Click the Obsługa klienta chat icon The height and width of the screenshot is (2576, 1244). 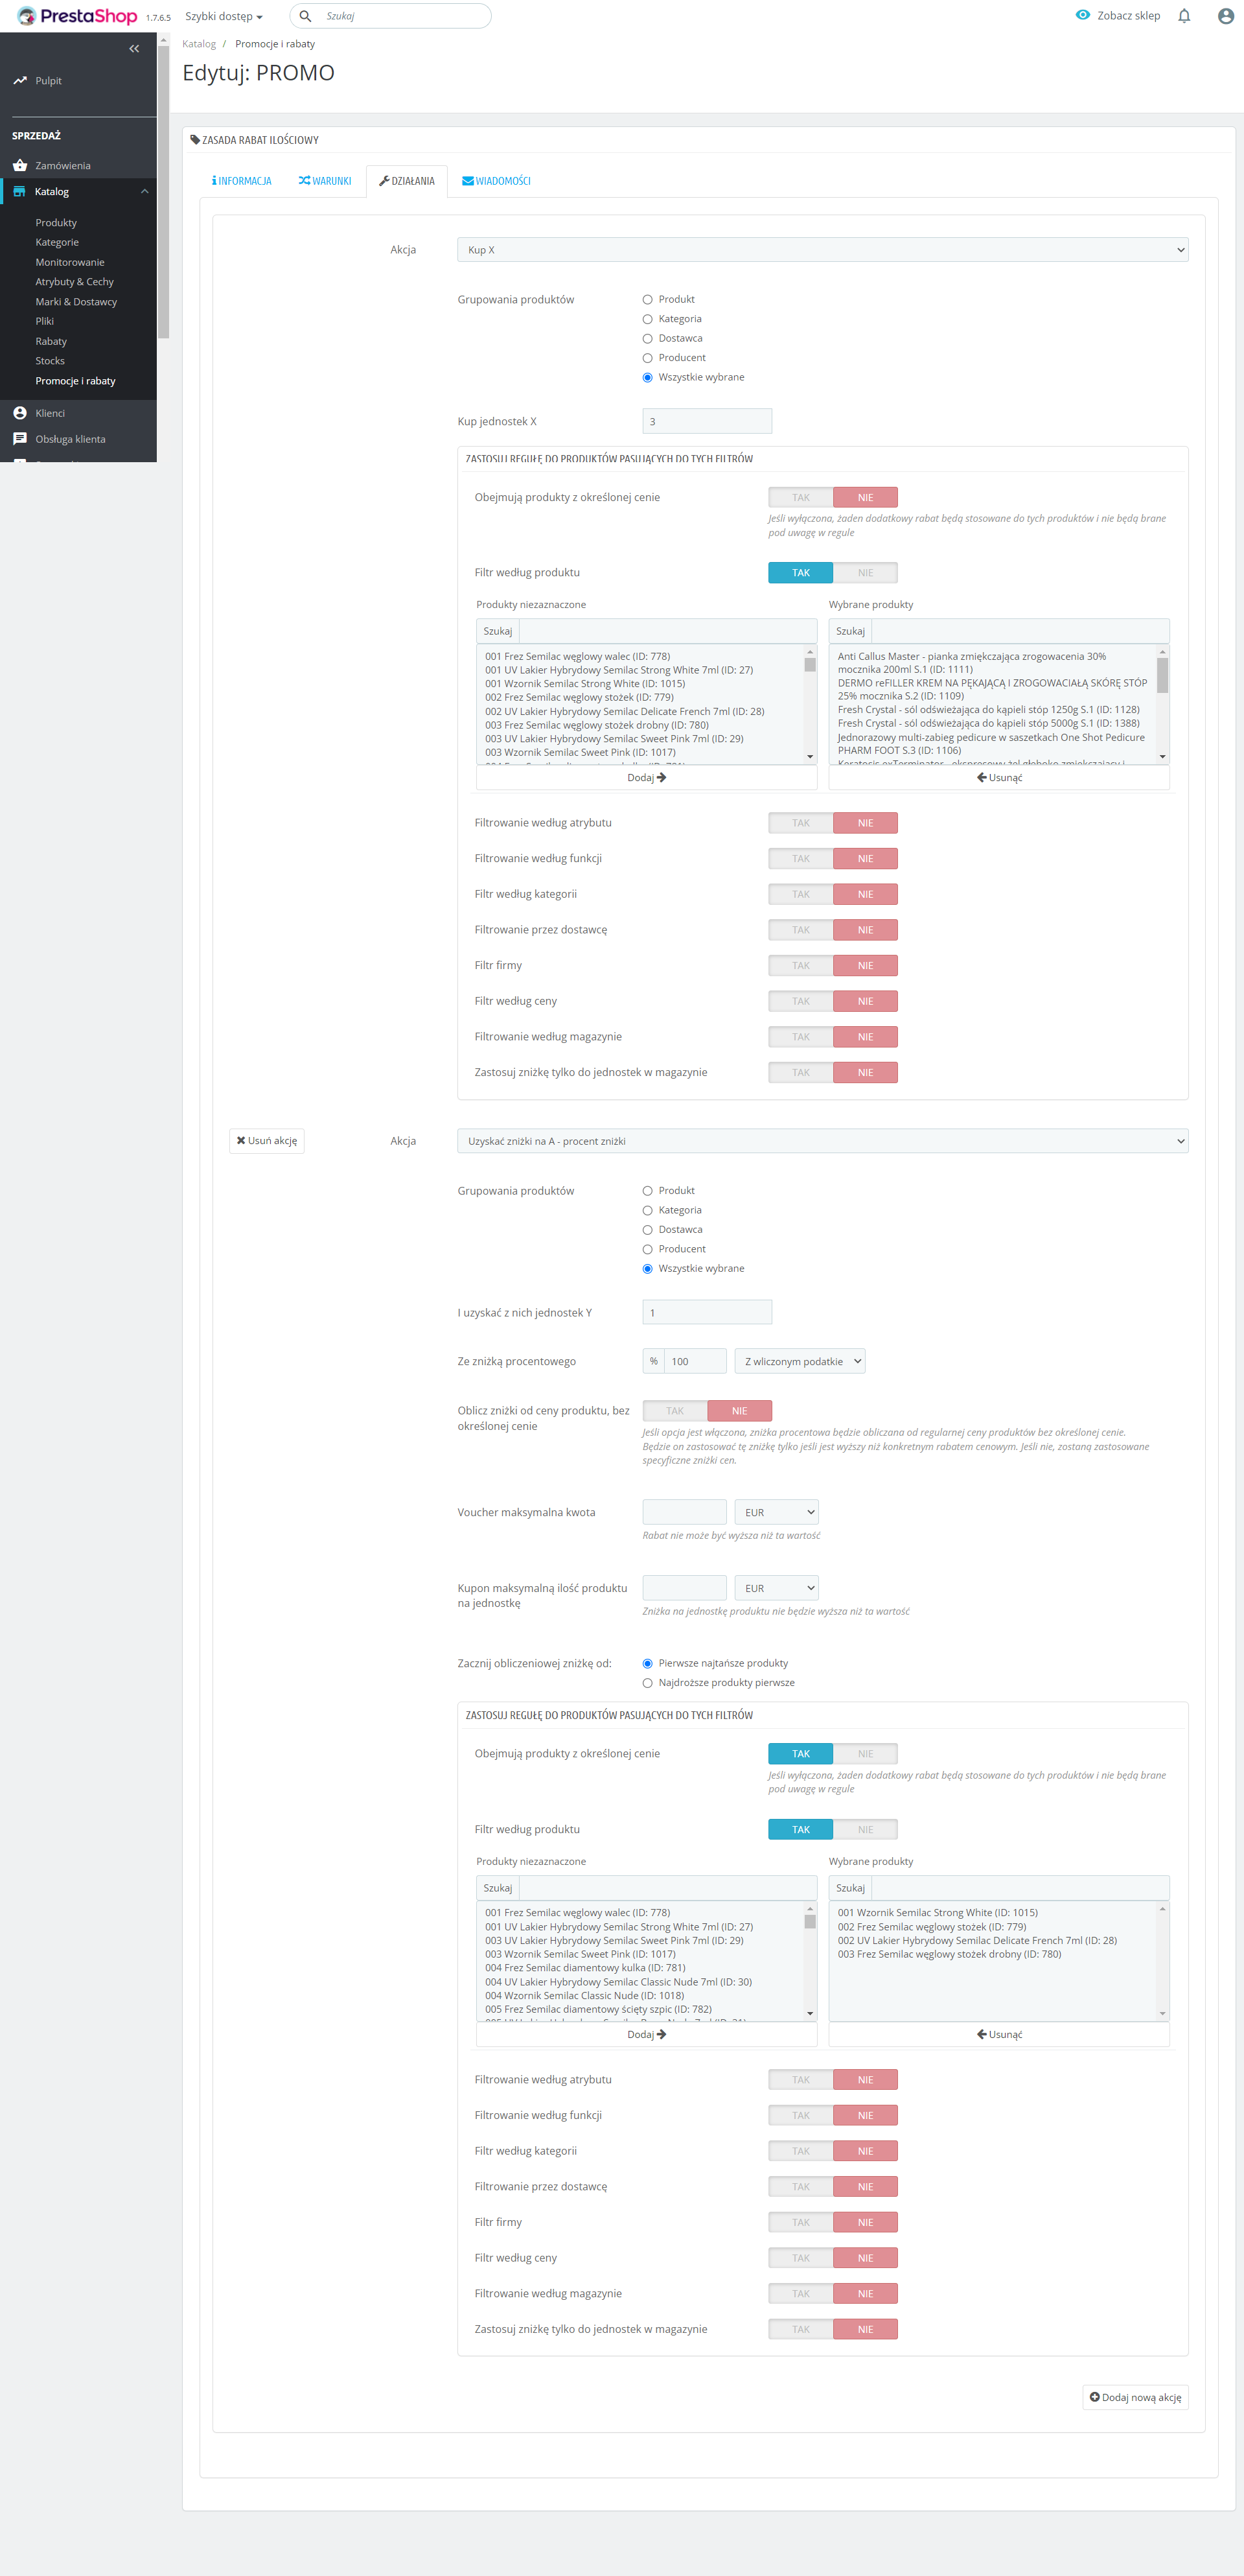[x=20, y=439]
